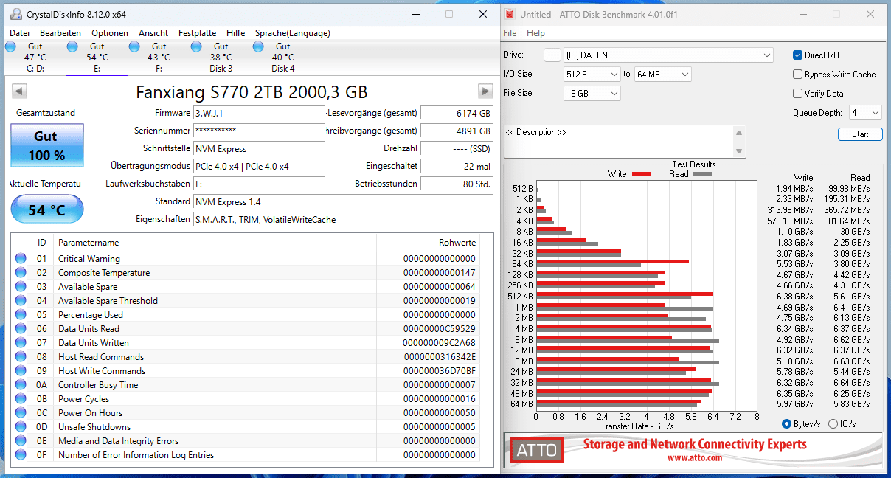The width and height of the screenshot is (891, 478).
Task: Open the Queue Depth dropdown
Action: [865, 112]
